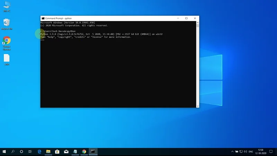Click the Command Prompt taskbar button
Image resolution: width=277 pixels, height=156 pixels.
click(x=93, y=151)
